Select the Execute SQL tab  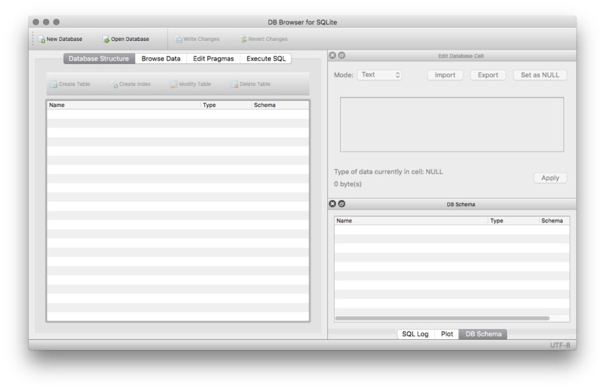tap(266, 58)
